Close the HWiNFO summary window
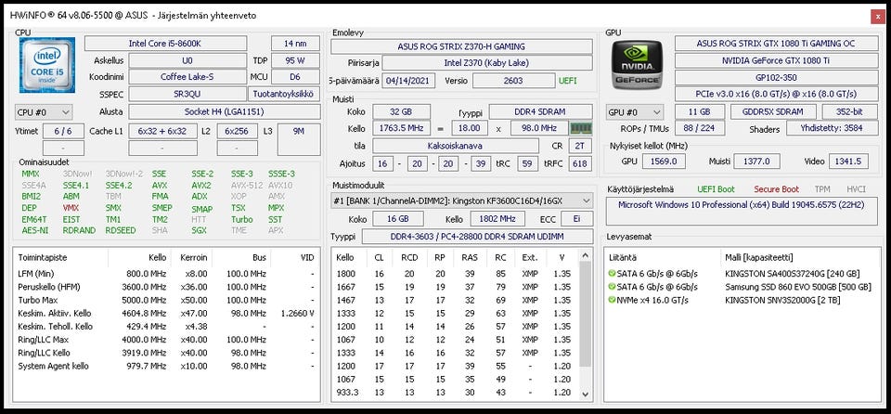Screen dimensions: 891x414 (x=877, y=16)
